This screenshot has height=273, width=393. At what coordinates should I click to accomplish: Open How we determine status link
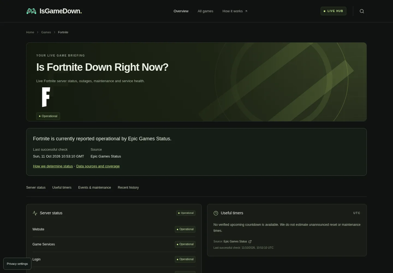click(53, 166)
